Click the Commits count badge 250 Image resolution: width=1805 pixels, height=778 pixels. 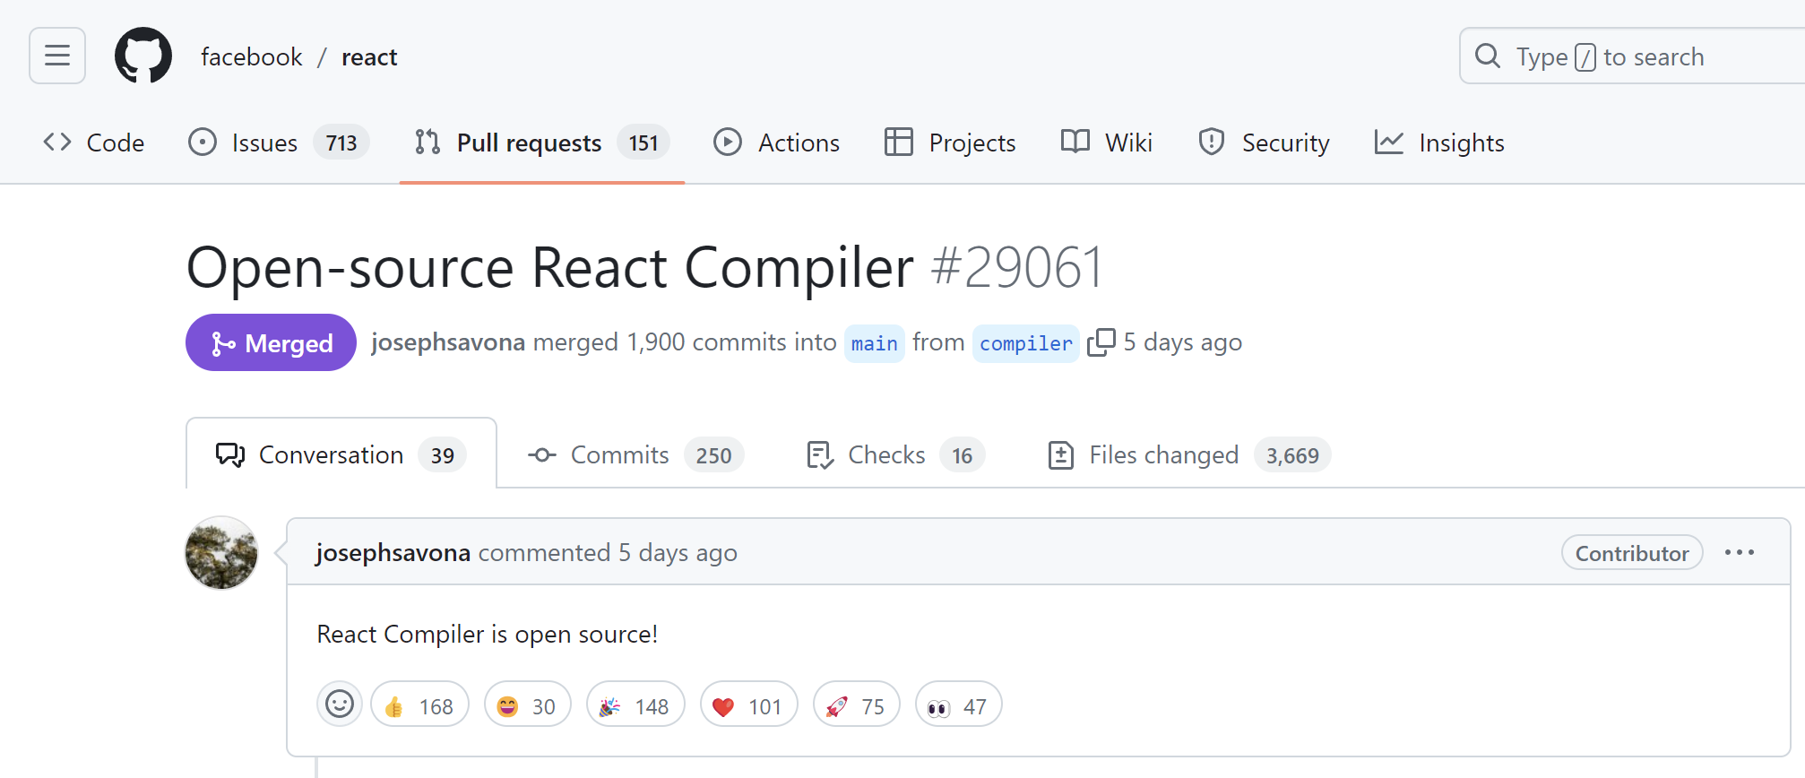tap(714, 455)
